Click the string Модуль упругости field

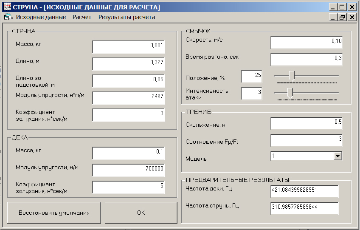pyautogui.click(x=128, y=98)
